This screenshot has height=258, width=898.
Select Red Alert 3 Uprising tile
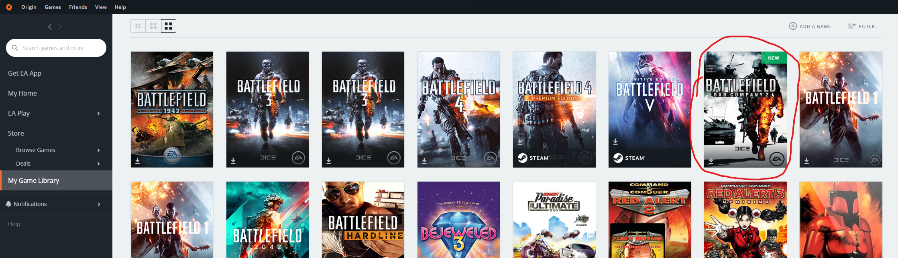point(745,220)
